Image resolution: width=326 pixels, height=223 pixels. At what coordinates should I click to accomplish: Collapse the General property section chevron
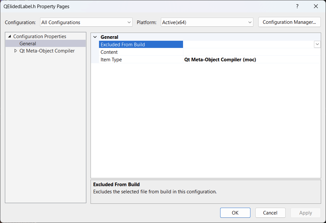95,37
